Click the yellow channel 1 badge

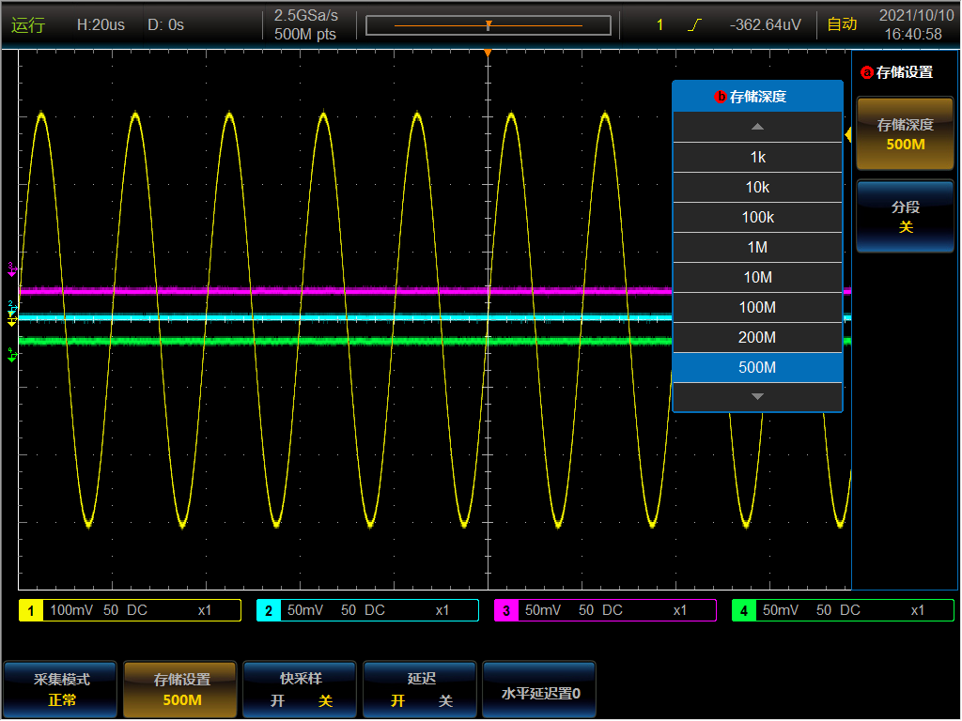(x=31, y=611)
